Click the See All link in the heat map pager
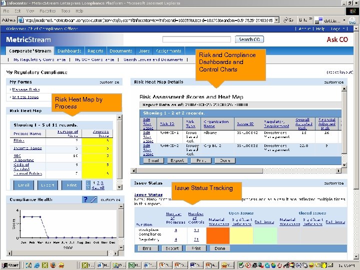Viewport: 360px width, 270px height. click(x=98, y=188)
